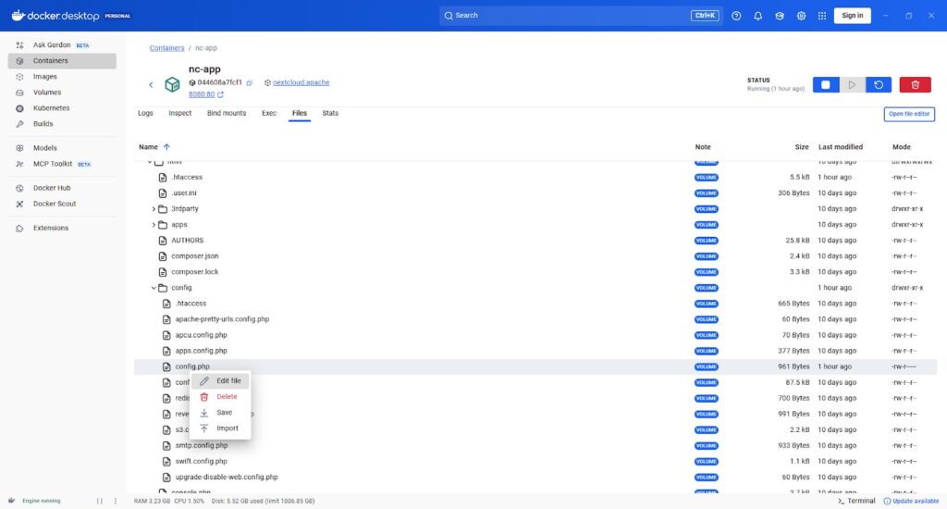Image resolution: width=947 pixels, height=509 pixels.
Task: Choose Edit file from the context menu
Action: point(228,381)
